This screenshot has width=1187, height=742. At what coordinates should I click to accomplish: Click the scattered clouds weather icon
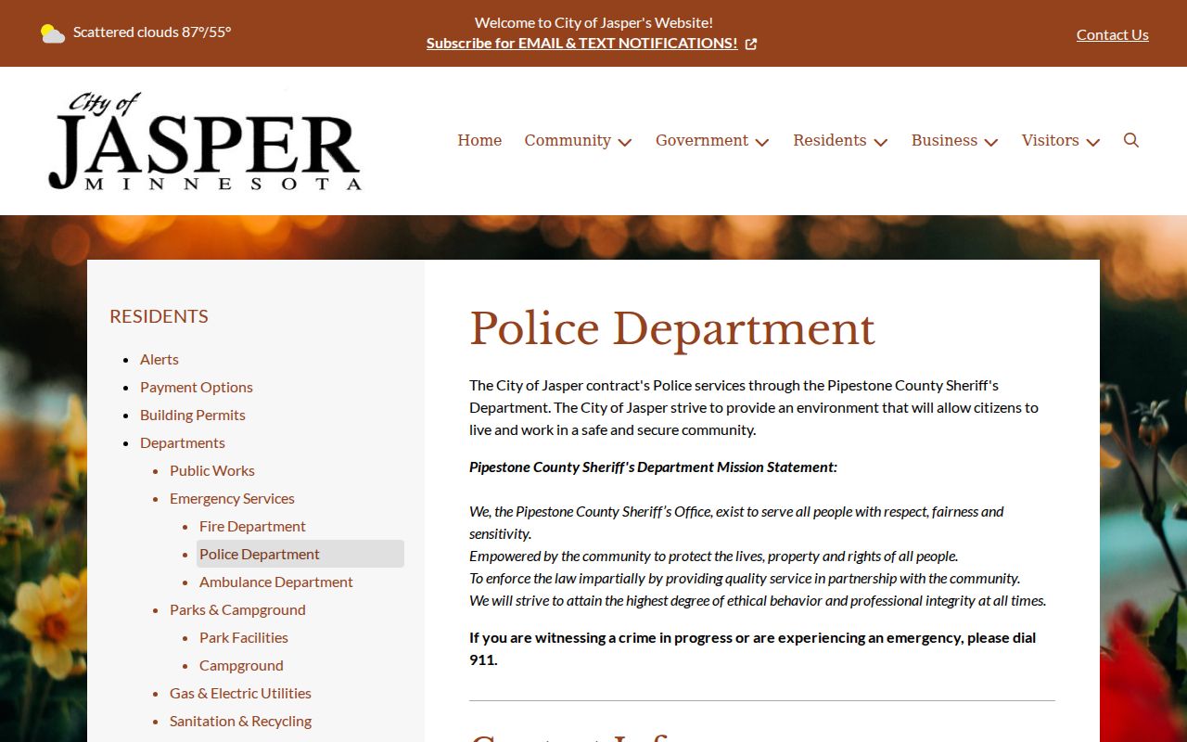(x=53, y=33)
